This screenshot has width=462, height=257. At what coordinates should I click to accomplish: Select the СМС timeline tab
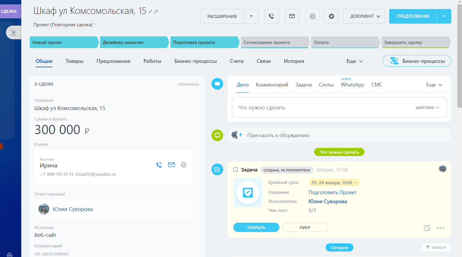(377, 85)
